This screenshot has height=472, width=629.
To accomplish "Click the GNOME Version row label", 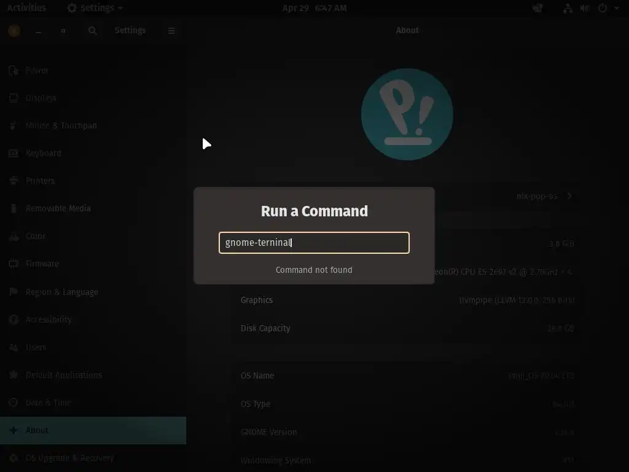I will (268, 432).
